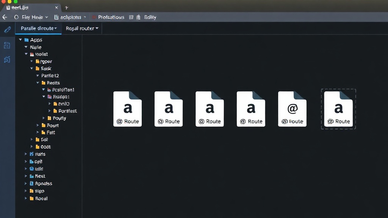
Task: Select the file with the @ symbol
Action: (292, 109)
